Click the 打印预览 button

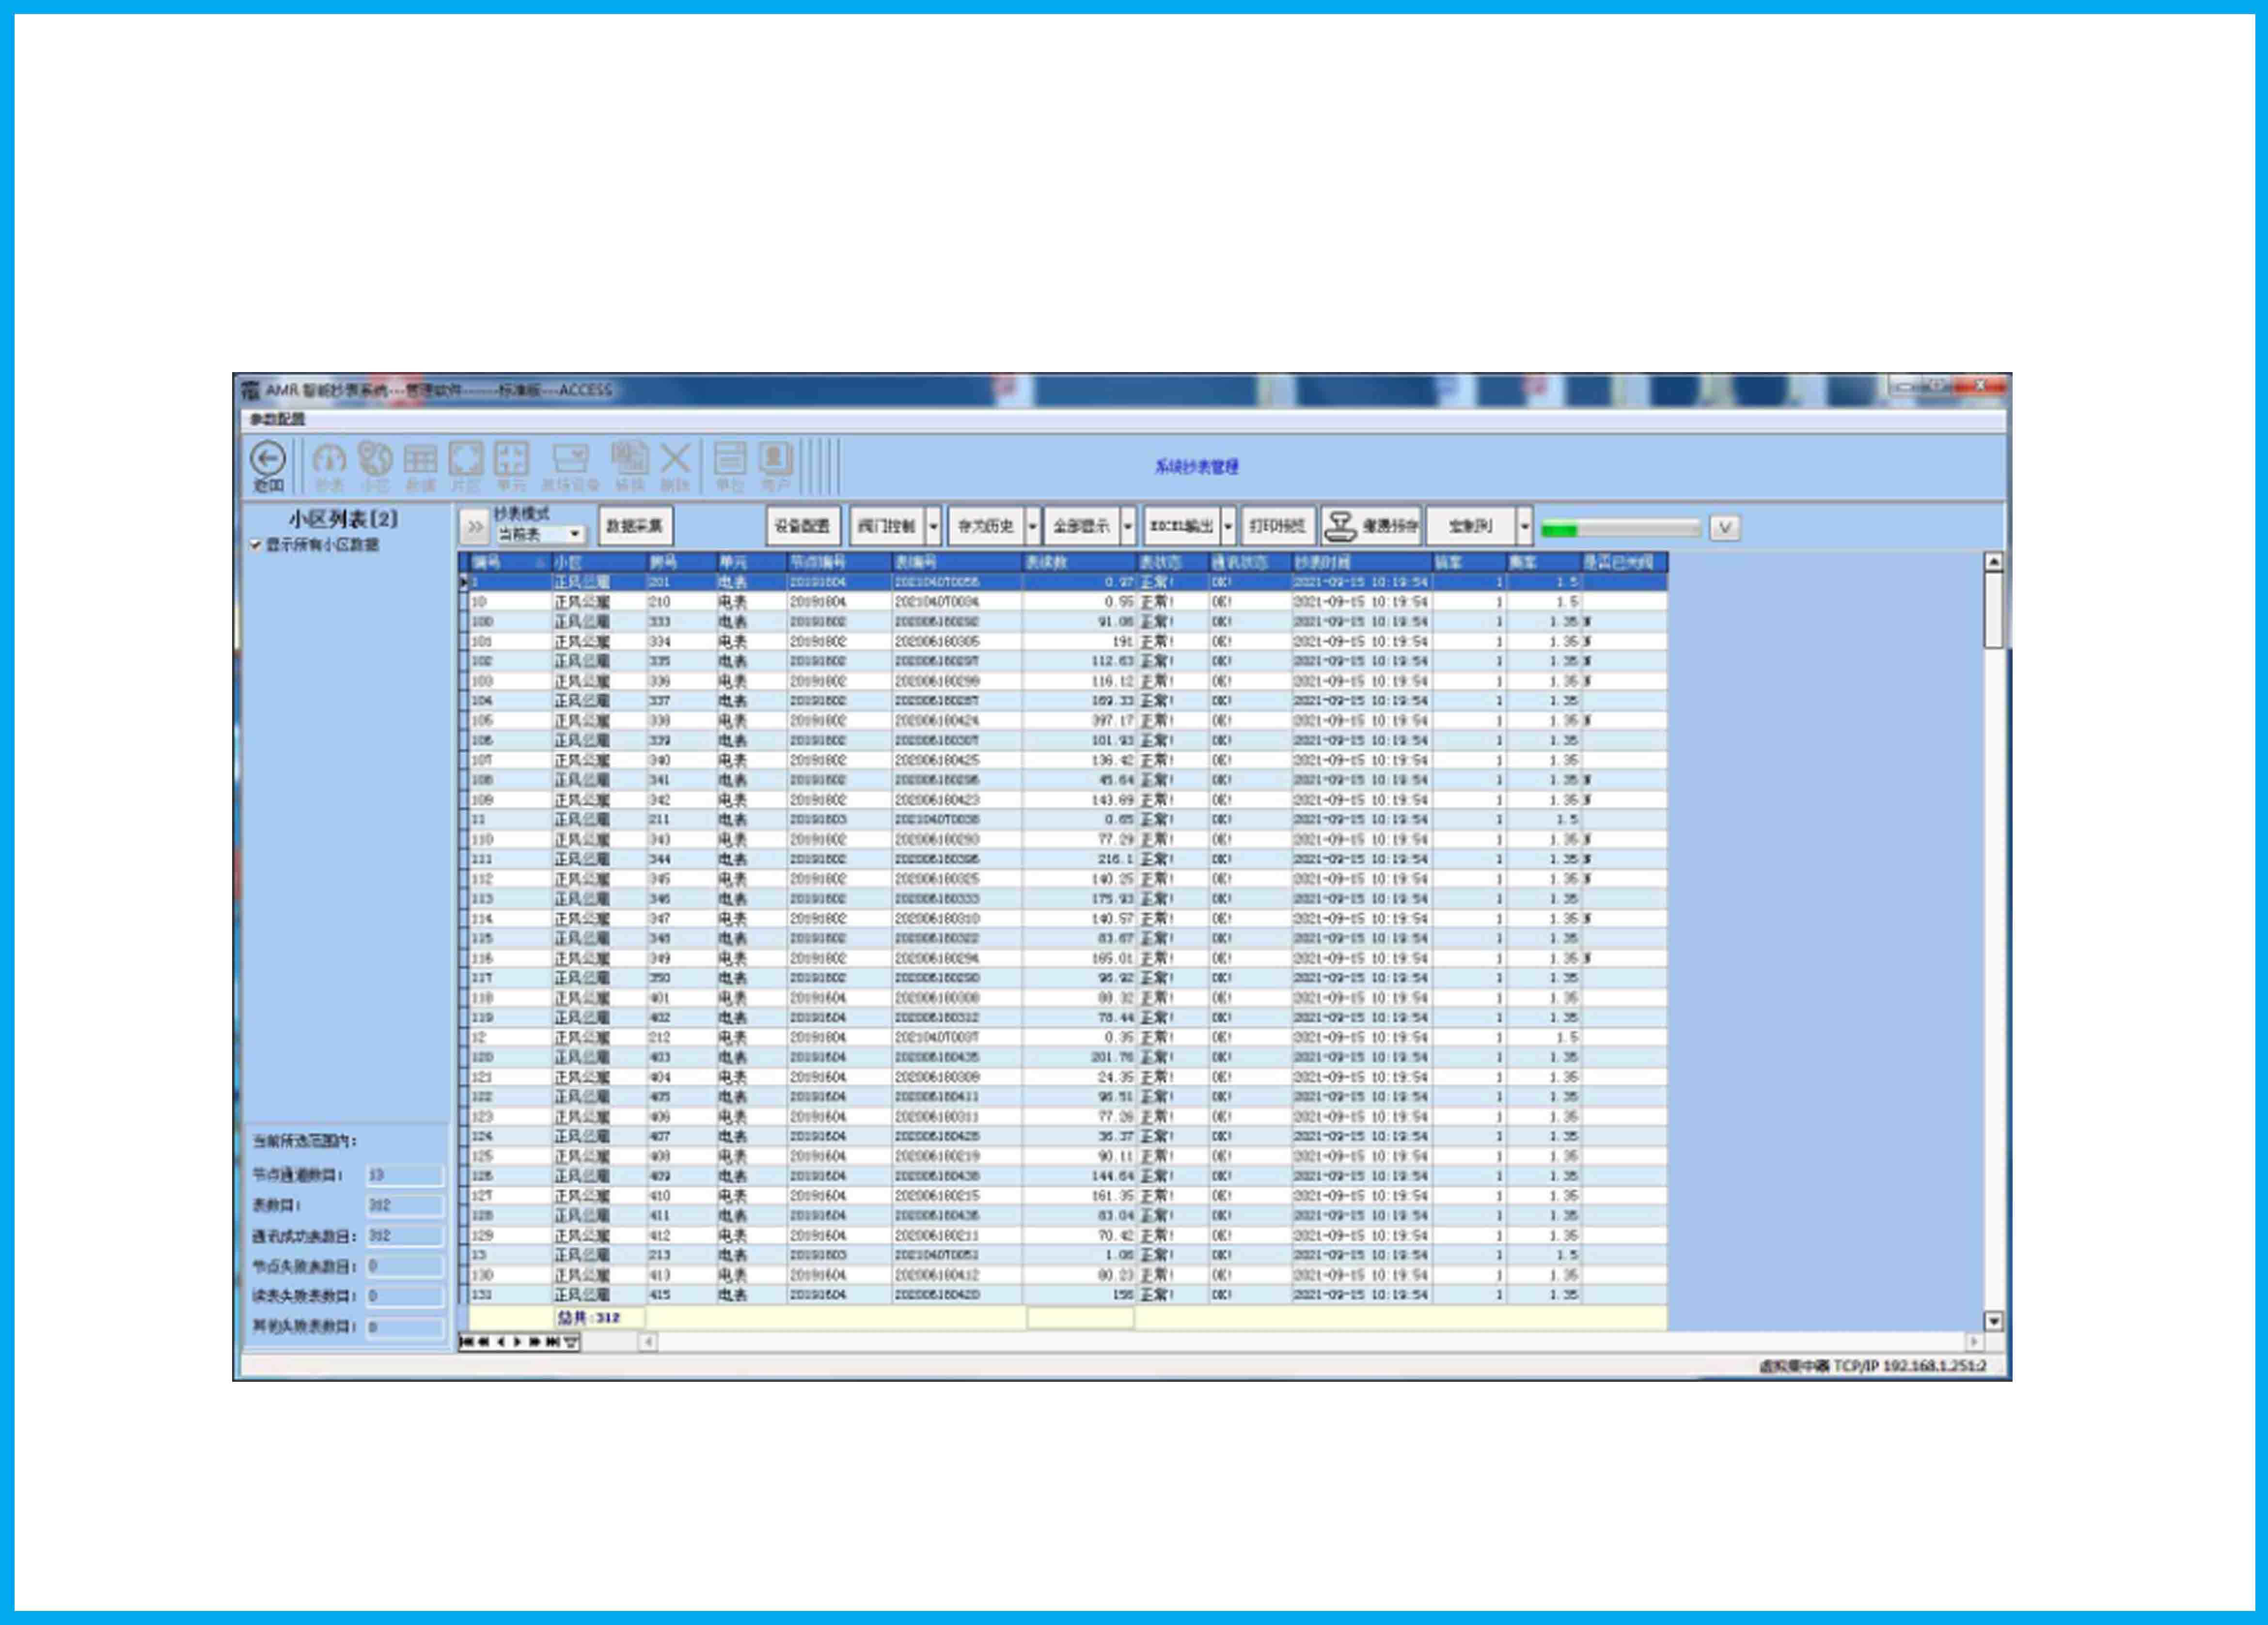pyautogui.click(x=1277, y=526)
